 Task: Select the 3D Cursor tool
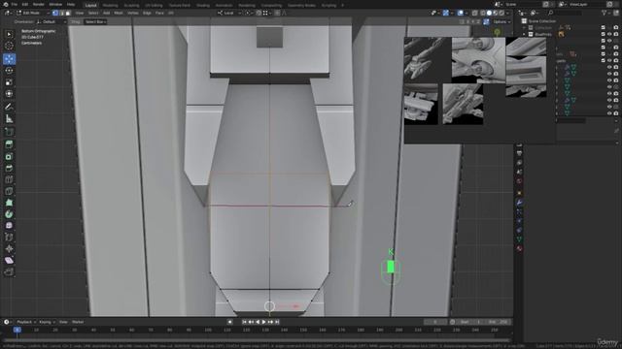click(x=9, y=46)
